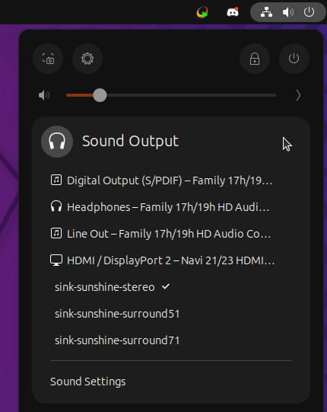
Task: Click the Sound Output header title
Action: click(x=130, y=141)
